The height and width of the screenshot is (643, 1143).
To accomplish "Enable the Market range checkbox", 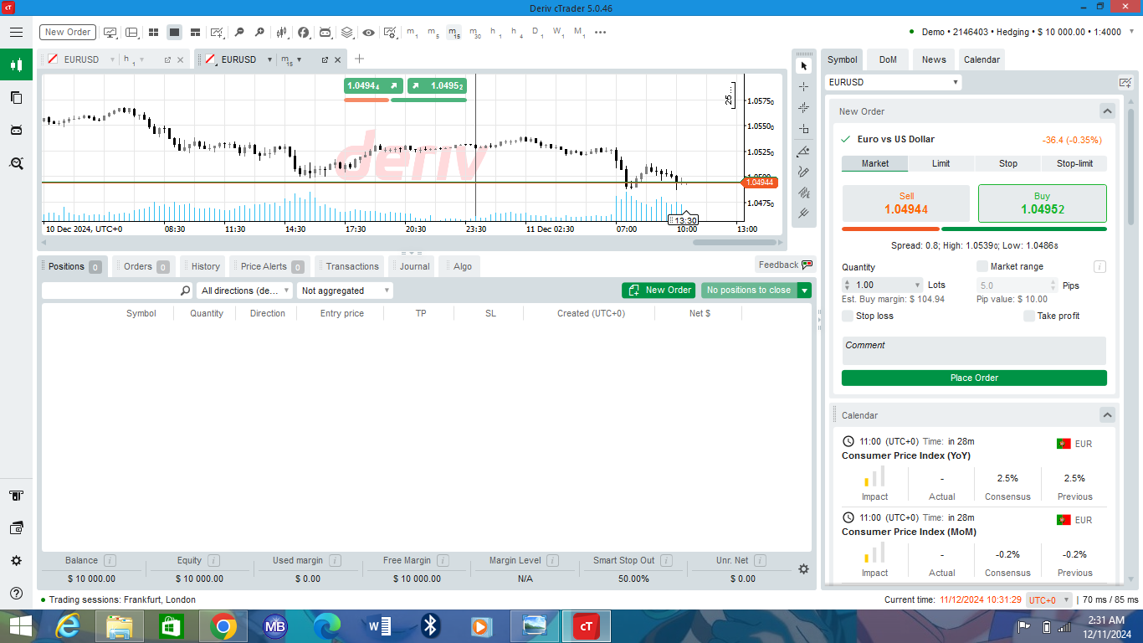I will click(982, 266).
